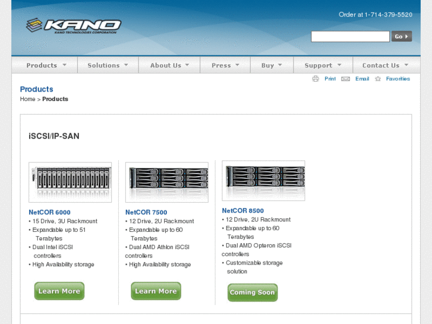This screenshot has height=324, width=432.
Task: Focus the search text field
Action: tap(350, 37)
